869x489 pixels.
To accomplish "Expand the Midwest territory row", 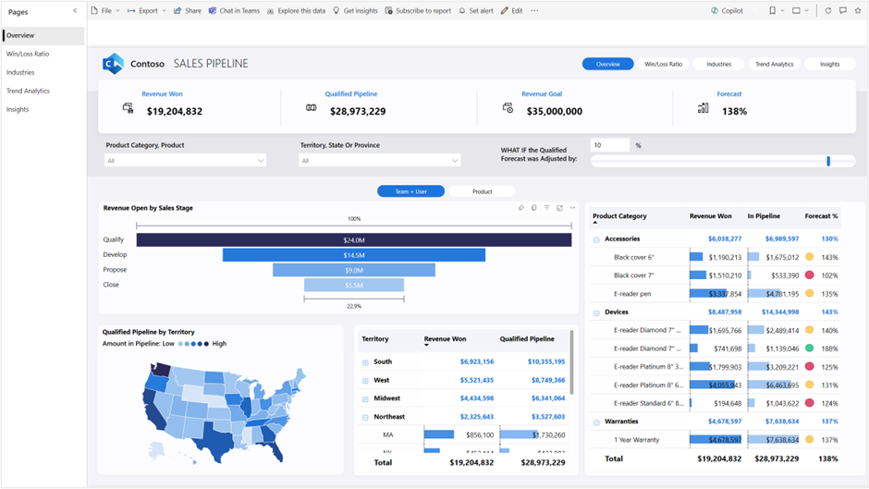I will (x=365, y=398).
